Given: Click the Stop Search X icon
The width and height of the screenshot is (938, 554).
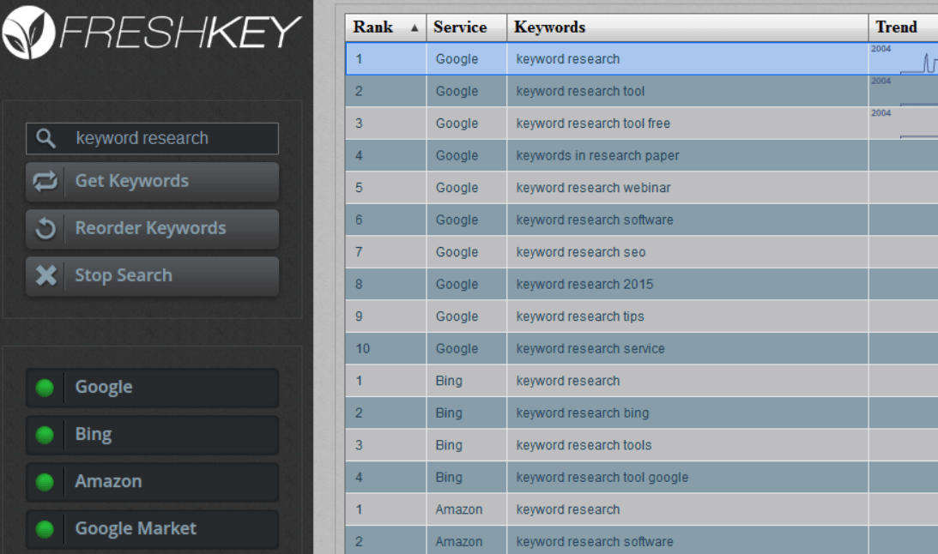Looking at the screenshot, I should pyautogui.click(x=45, y=275).
